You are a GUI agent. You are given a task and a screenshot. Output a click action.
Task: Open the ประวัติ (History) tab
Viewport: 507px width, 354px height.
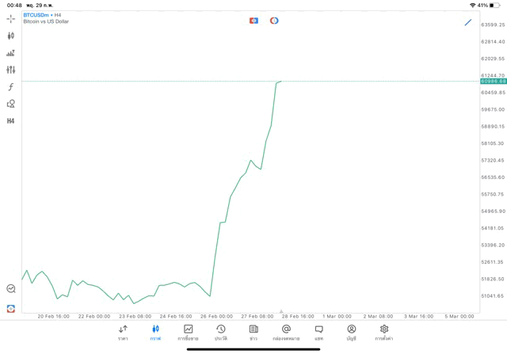(x=220, y=332)
